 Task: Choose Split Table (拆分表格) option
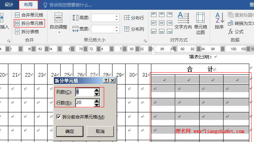[x=27, y=32]
